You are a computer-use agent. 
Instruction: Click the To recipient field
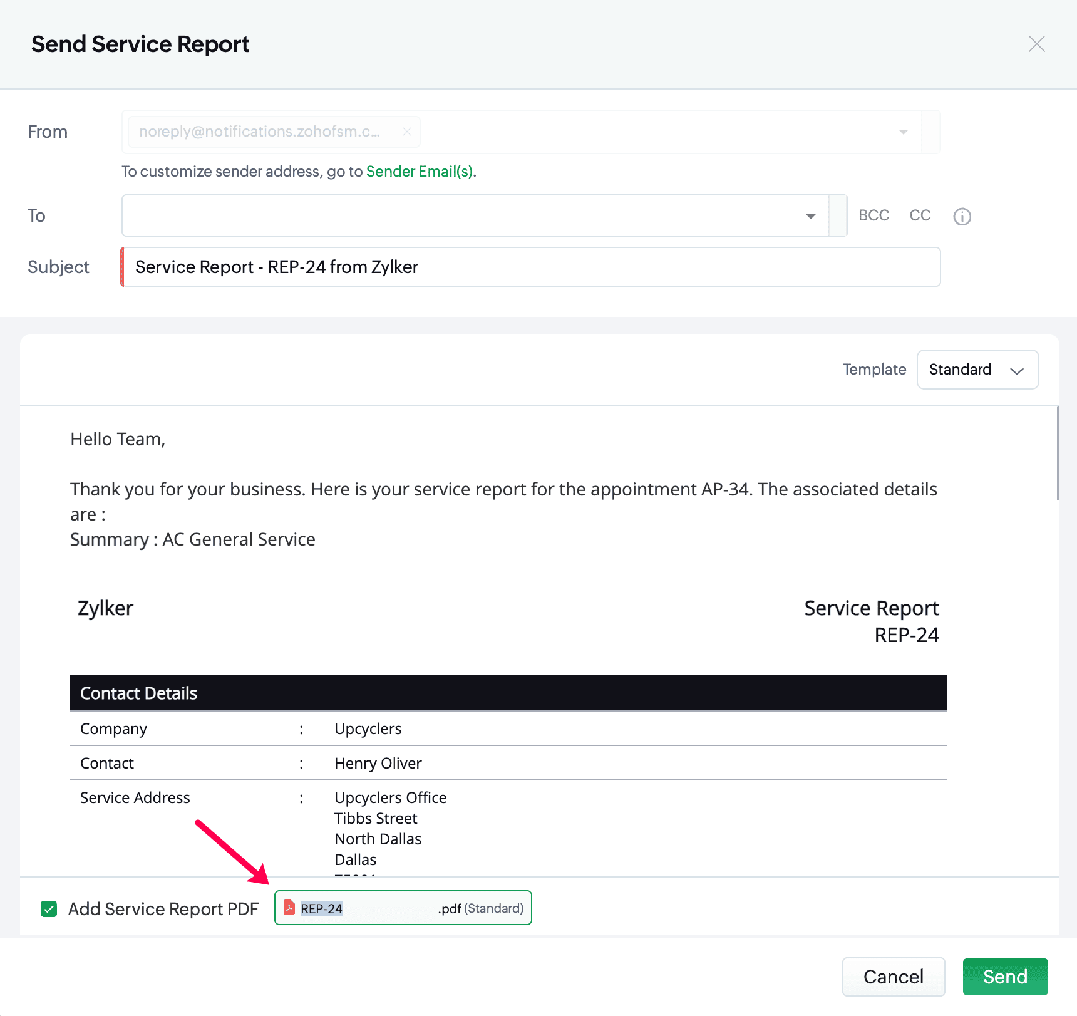point(463,215)
